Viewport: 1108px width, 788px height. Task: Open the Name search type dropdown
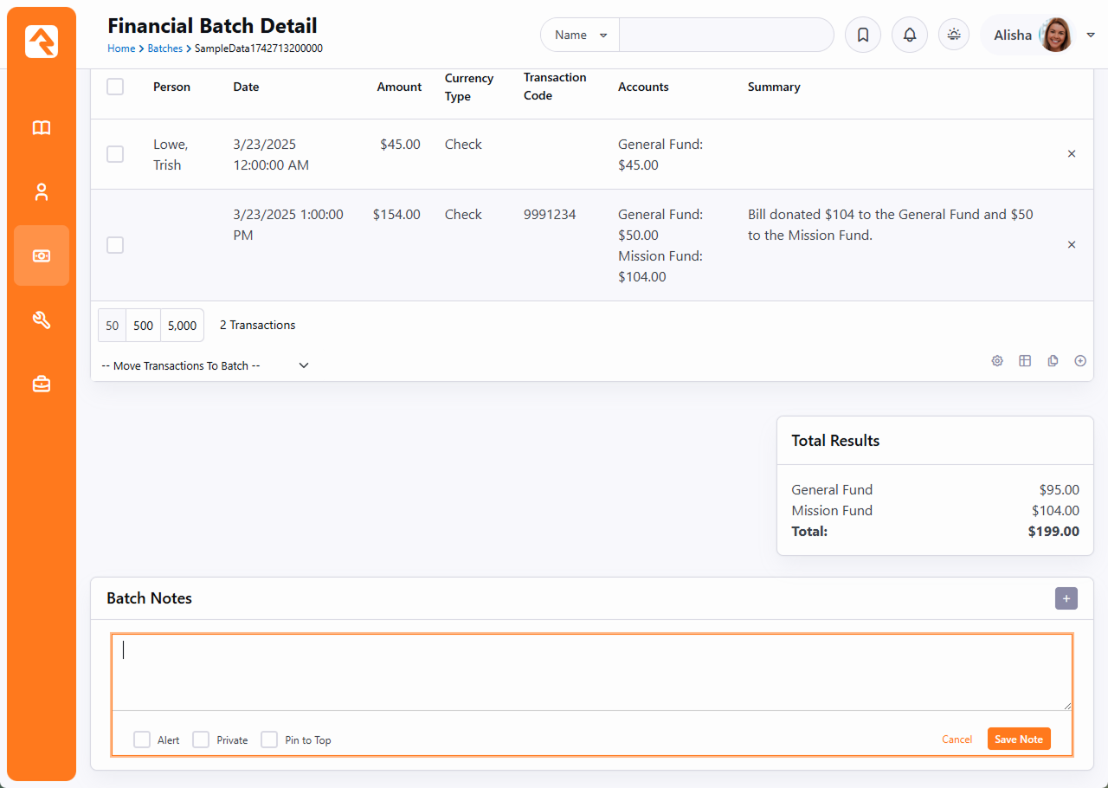click(x=580, y=36)
